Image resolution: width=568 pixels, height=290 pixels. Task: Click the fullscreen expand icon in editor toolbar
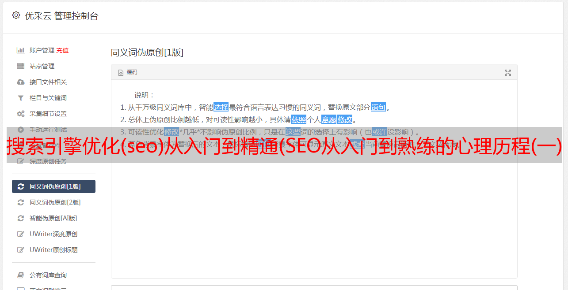click(x=508, y=73)
